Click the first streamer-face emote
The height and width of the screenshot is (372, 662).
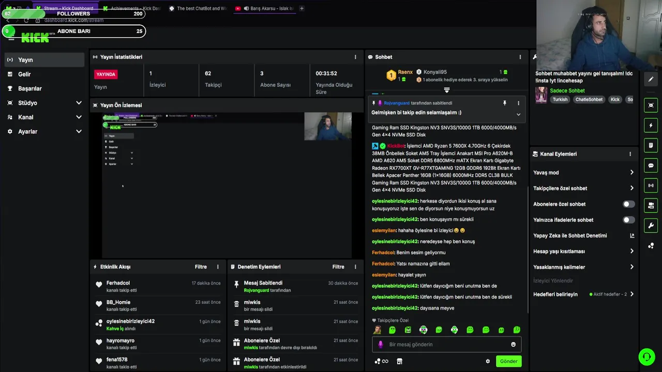click(377, 330)
